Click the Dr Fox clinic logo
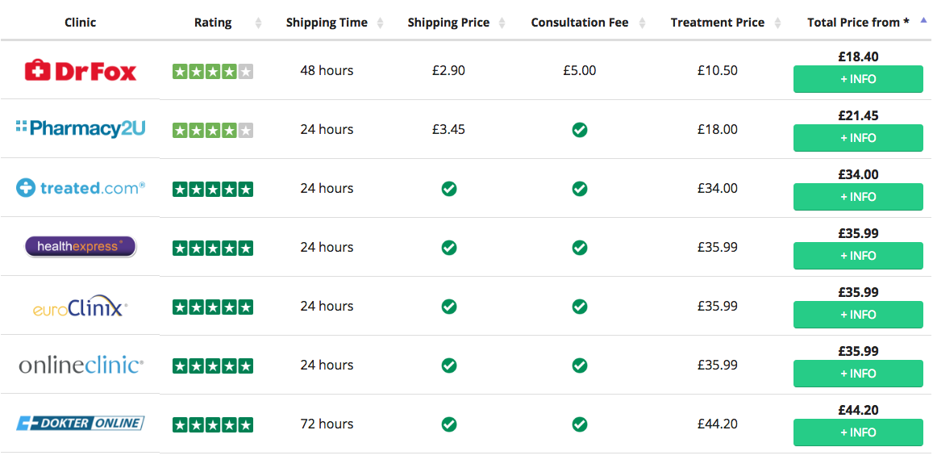The image size is (933, 468). 81,71
